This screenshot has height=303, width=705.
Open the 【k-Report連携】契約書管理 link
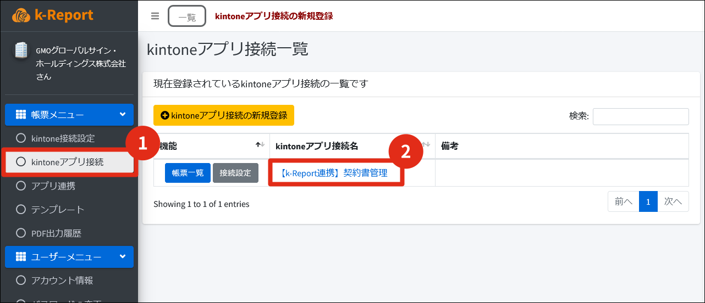pyautogui.click(x=334, y=173)
